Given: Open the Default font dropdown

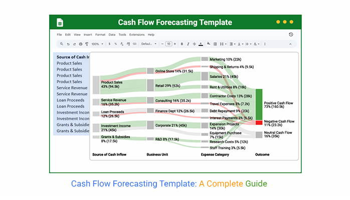Looking at the screenshot, I should (147, 43).
